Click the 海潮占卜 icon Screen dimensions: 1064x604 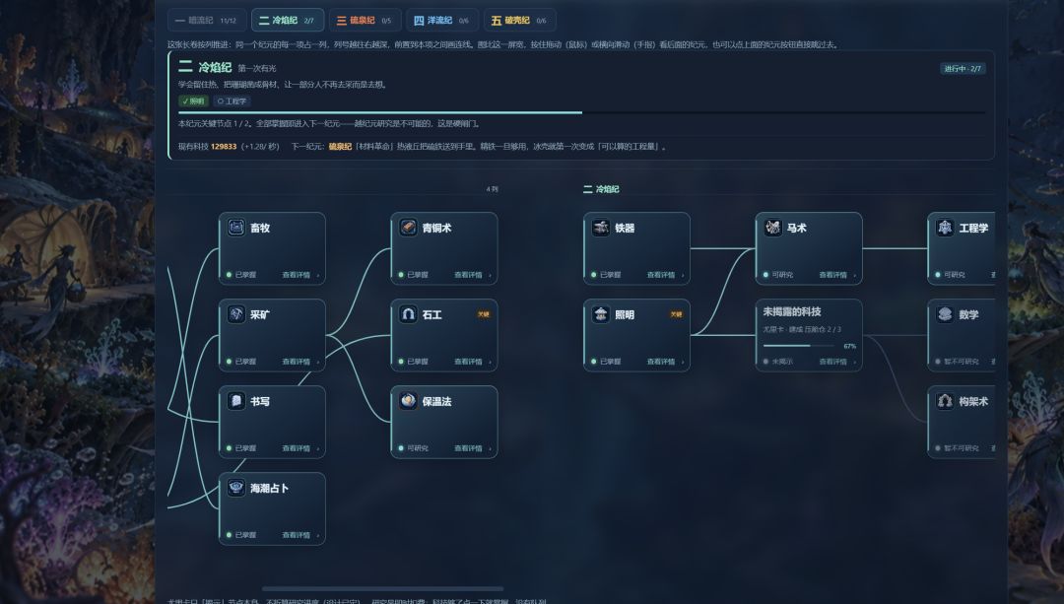tap(236, 488)
